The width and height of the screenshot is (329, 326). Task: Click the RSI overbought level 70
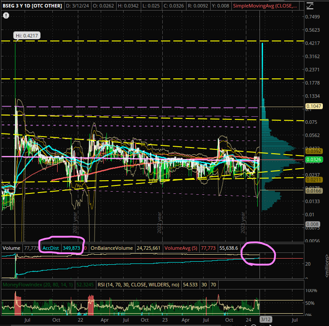(213, 285)
